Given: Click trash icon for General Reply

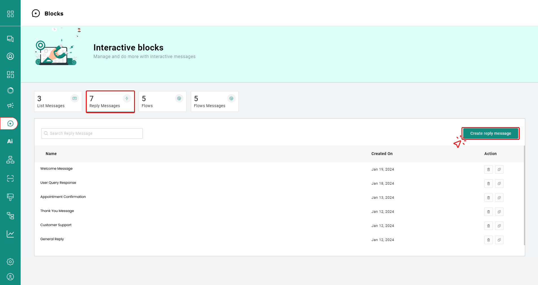Looking at the screenshot, I should (x=488, y=240).
